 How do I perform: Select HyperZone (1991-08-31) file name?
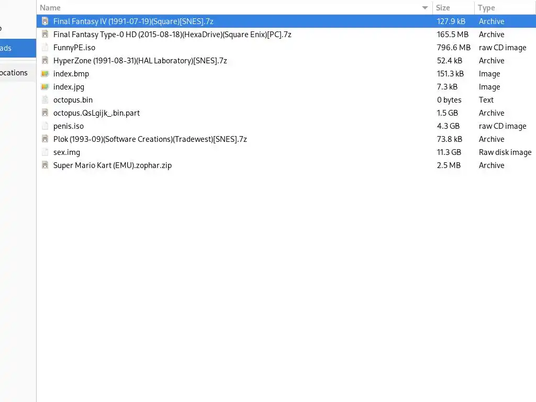(140, 61)
